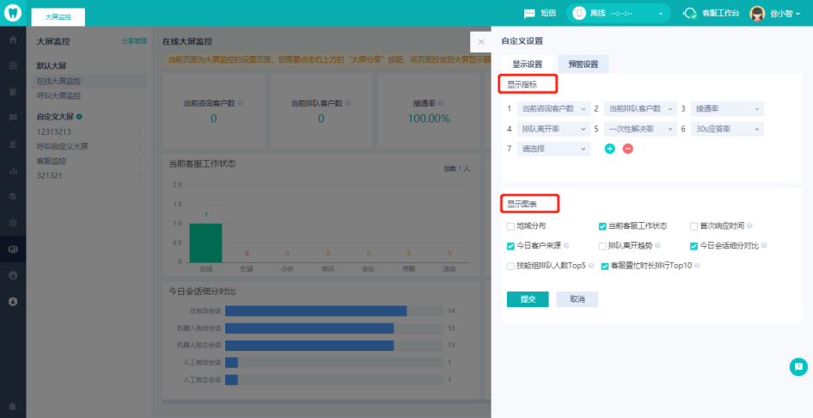Click the phone icon beside 离线
The height and width of the screenshot is (418, 813).
pos(579,13)
